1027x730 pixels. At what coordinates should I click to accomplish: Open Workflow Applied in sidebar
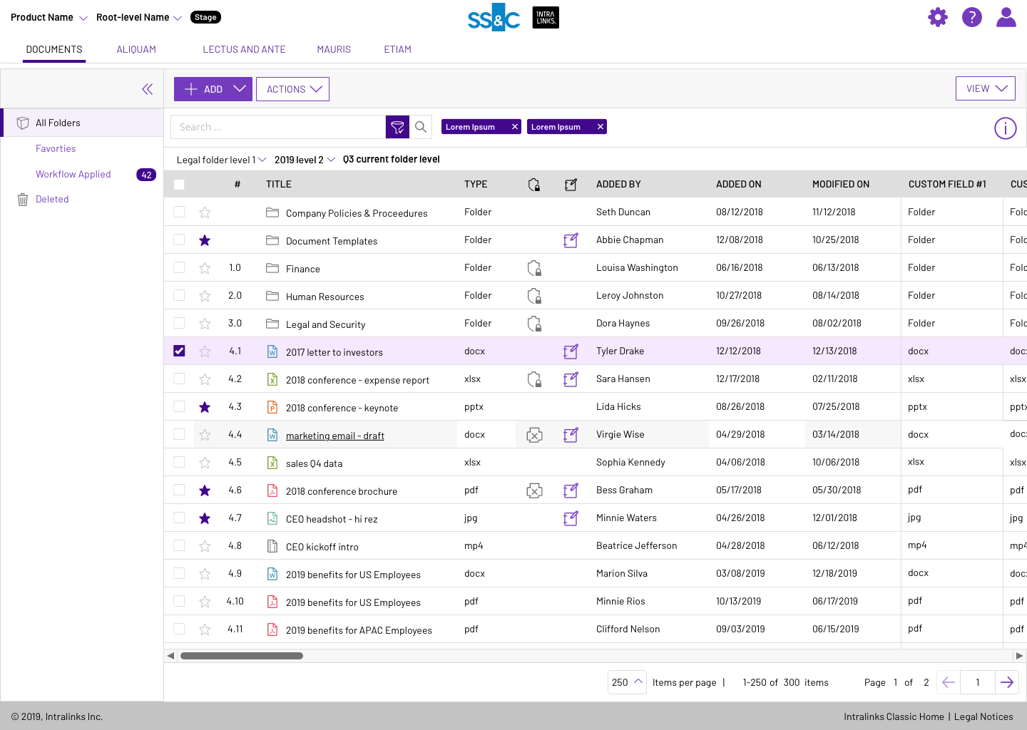pos(73,174)
